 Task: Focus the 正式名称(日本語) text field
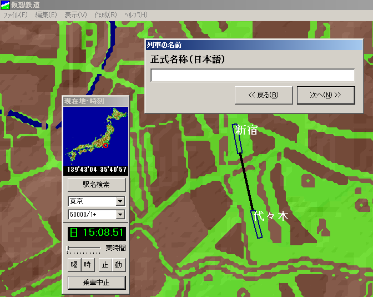click(253, 75)
